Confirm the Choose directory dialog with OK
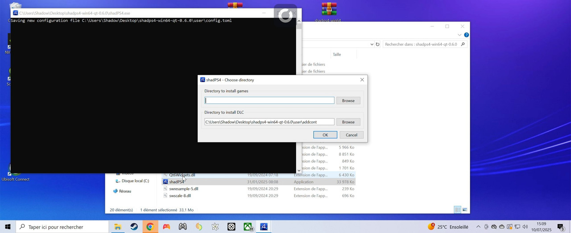This screenshot has height=233, width=571. click(325, 135)
